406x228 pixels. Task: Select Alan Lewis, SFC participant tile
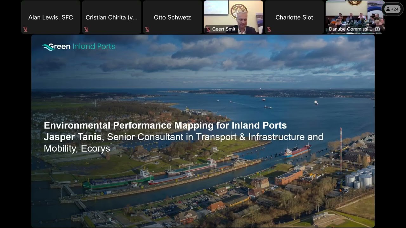[x=51, y=17]
